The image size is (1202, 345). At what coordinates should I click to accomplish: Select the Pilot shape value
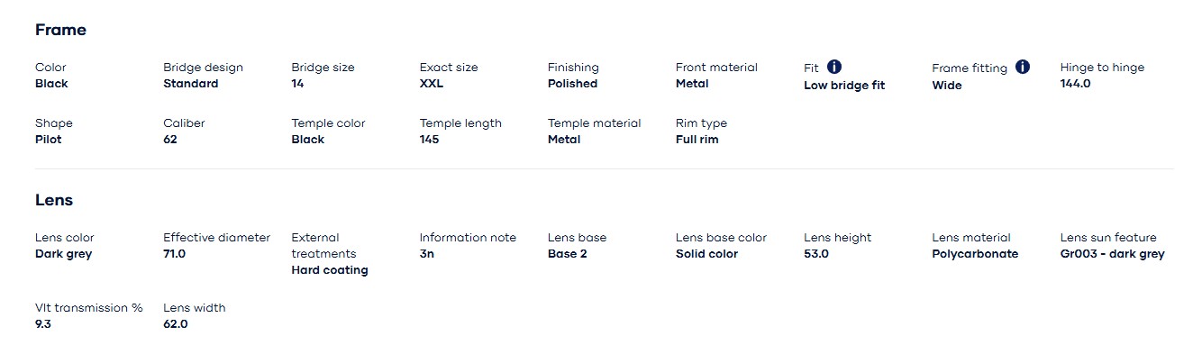49,140
